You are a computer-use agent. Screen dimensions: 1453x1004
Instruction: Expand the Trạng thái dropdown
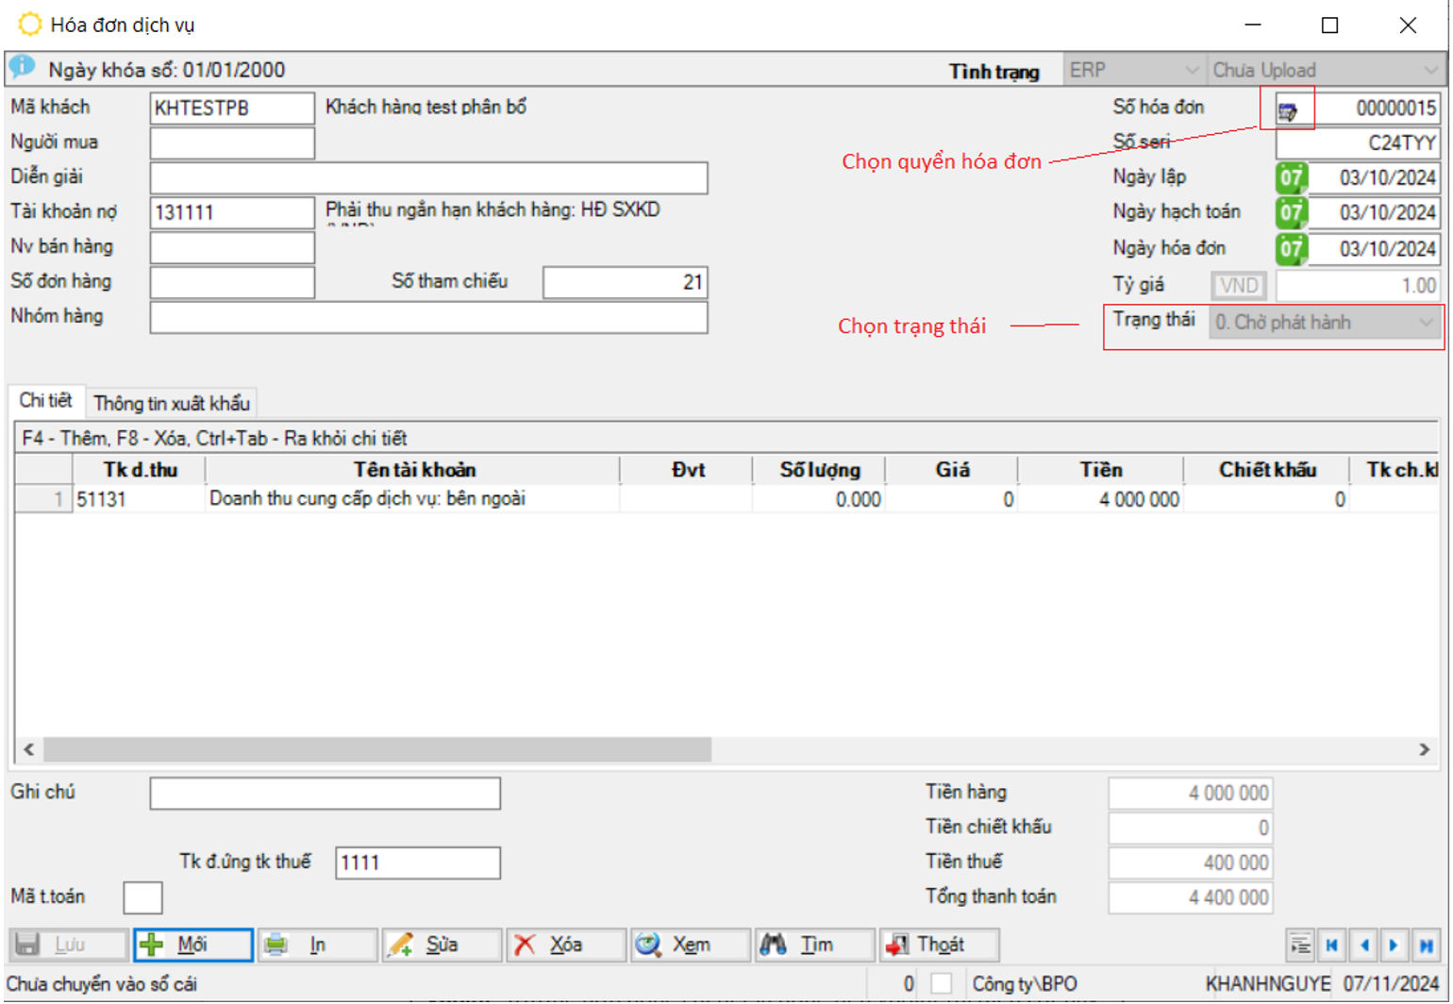click(x=1425, y=323)
